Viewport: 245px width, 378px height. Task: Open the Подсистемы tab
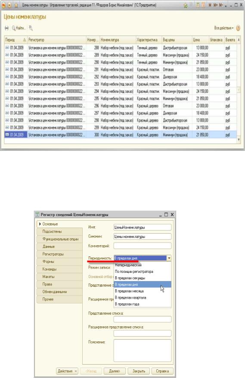coord(59,231)
